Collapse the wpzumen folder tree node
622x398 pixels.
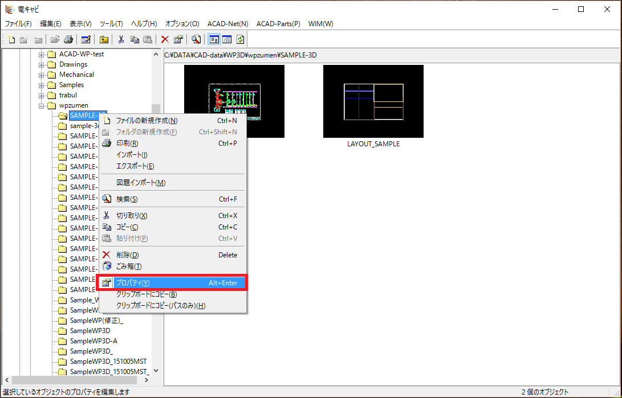click(42, 105)
